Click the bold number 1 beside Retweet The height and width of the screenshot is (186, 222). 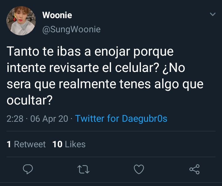pos(9,144)
